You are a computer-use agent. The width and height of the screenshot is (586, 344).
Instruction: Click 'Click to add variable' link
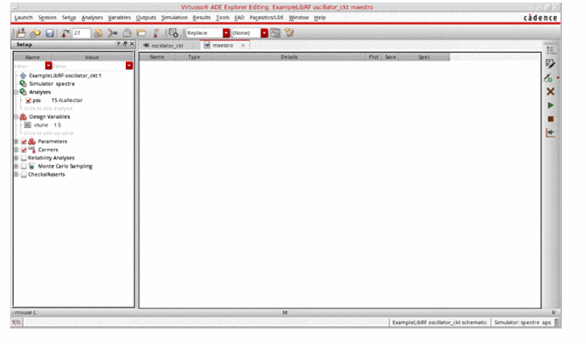[x=49, y=133]
